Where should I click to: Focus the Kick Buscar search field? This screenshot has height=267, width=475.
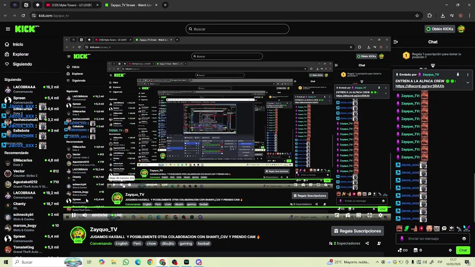[x=237, y=29]
